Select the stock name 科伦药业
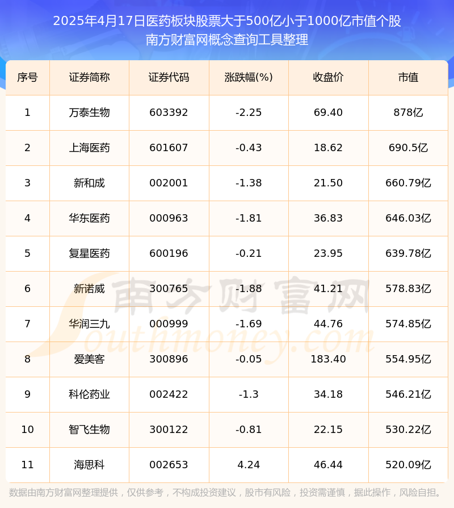 tap(89, 394)
